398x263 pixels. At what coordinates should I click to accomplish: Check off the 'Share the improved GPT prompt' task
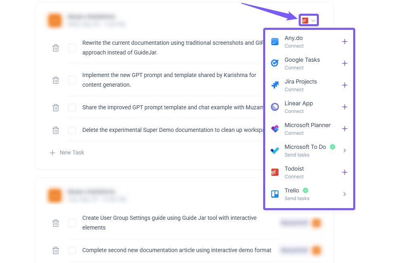(72, 108)
